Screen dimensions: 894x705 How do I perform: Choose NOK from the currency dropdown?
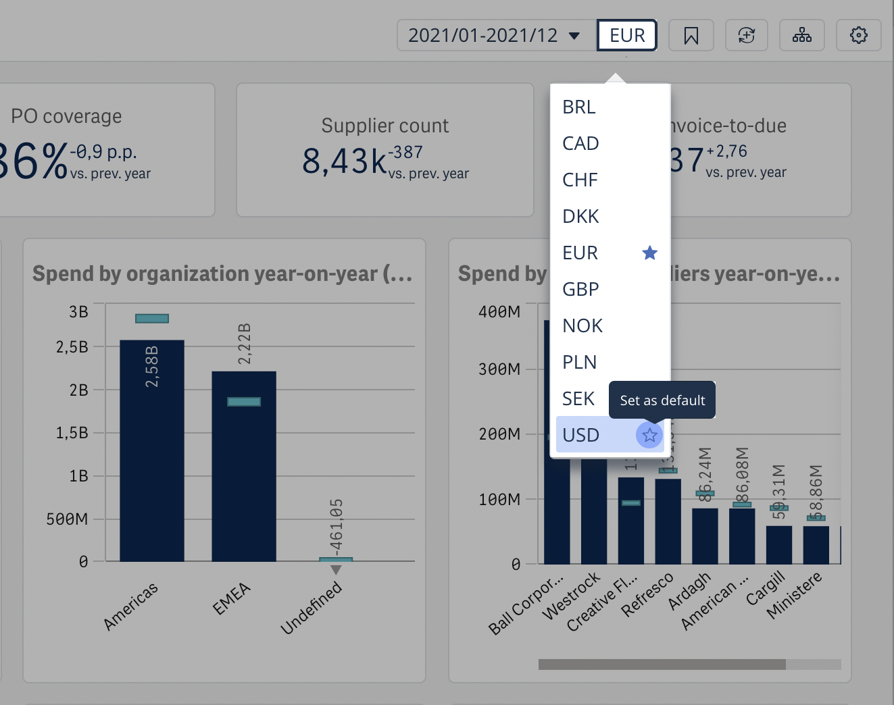coord(582,325)
